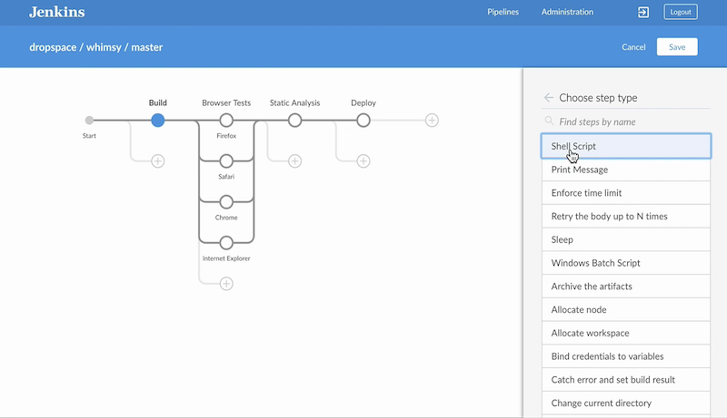Select the Deploy stage node

click(363, 120)
